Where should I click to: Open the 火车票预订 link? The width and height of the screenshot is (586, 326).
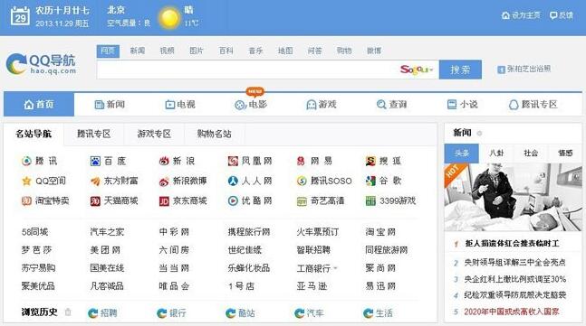click(x=318, y=232)
